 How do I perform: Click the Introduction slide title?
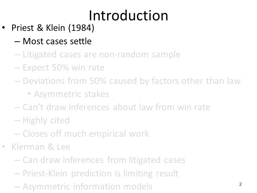tap(128, 16)
